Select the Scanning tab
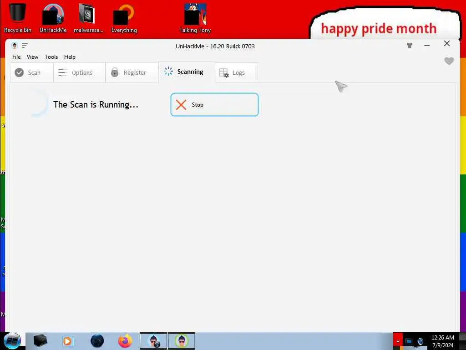The height and width of the screenshot is (350, 466). 187,72
